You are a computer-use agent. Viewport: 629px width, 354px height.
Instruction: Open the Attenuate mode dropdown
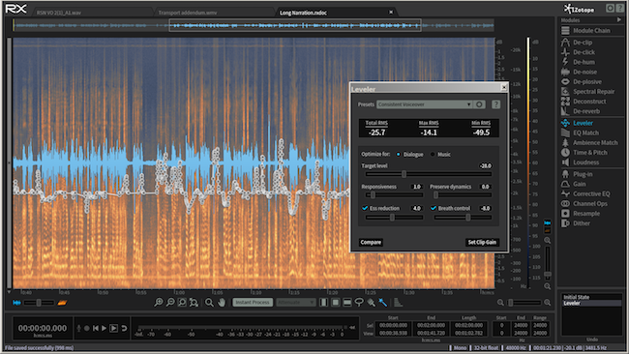[x=296, y=303]
